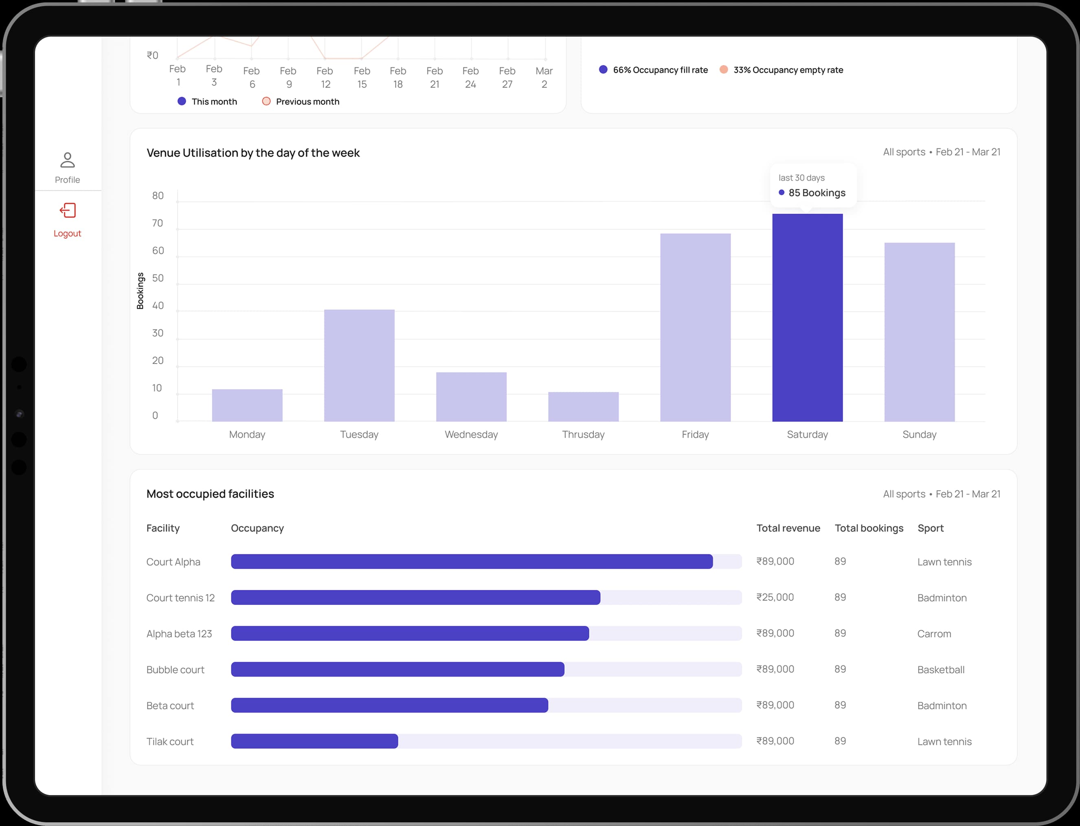Image resolution: width=1080 pixels, height=826 pixels.
Task: Click the Occupancy fill rate legend dot
Action: tap(603, 69)
